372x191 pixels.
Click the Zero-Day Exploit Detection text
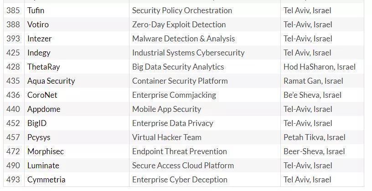(179, 25)
